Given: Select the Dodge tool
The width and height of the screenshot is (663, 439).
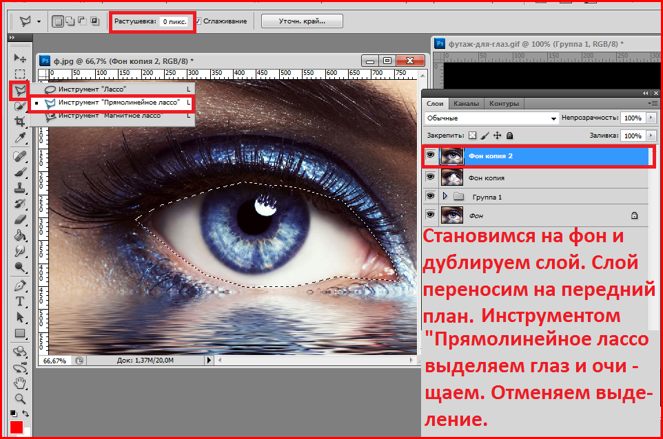Looking at the screenshot, I should [x=20, y=267].
